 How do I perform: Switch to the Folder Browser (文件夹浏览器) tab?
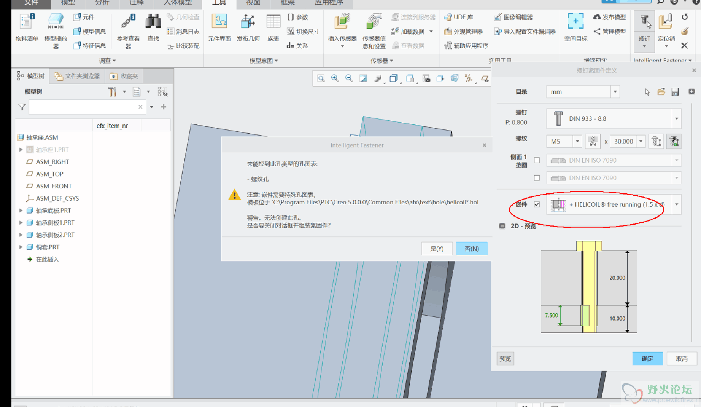tap(77, 76)
